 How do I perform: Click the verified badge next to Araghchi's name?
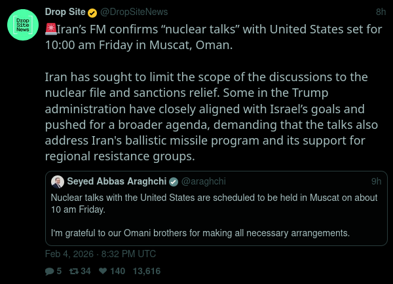174,181
